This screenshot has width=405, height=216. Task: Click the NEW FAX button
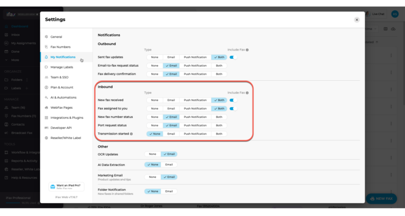[x=381, y=199]
